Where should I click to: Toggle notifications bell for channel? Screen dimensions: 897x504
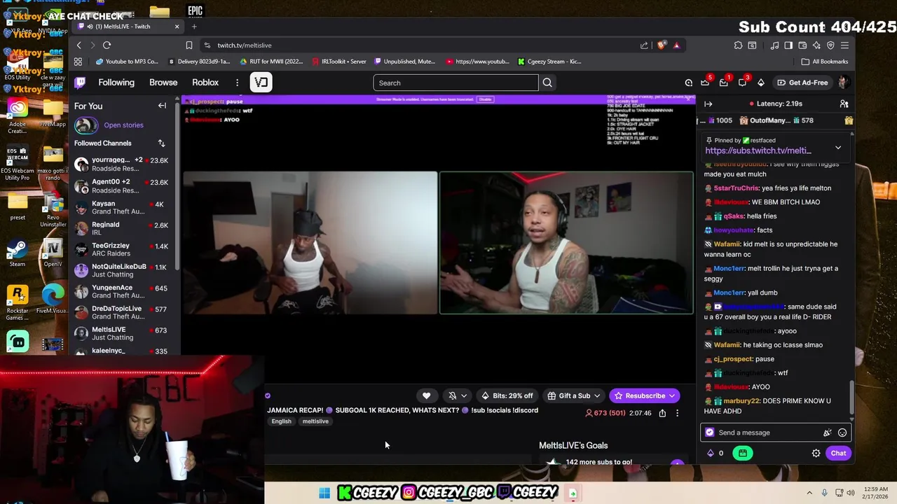coord(452,395)
